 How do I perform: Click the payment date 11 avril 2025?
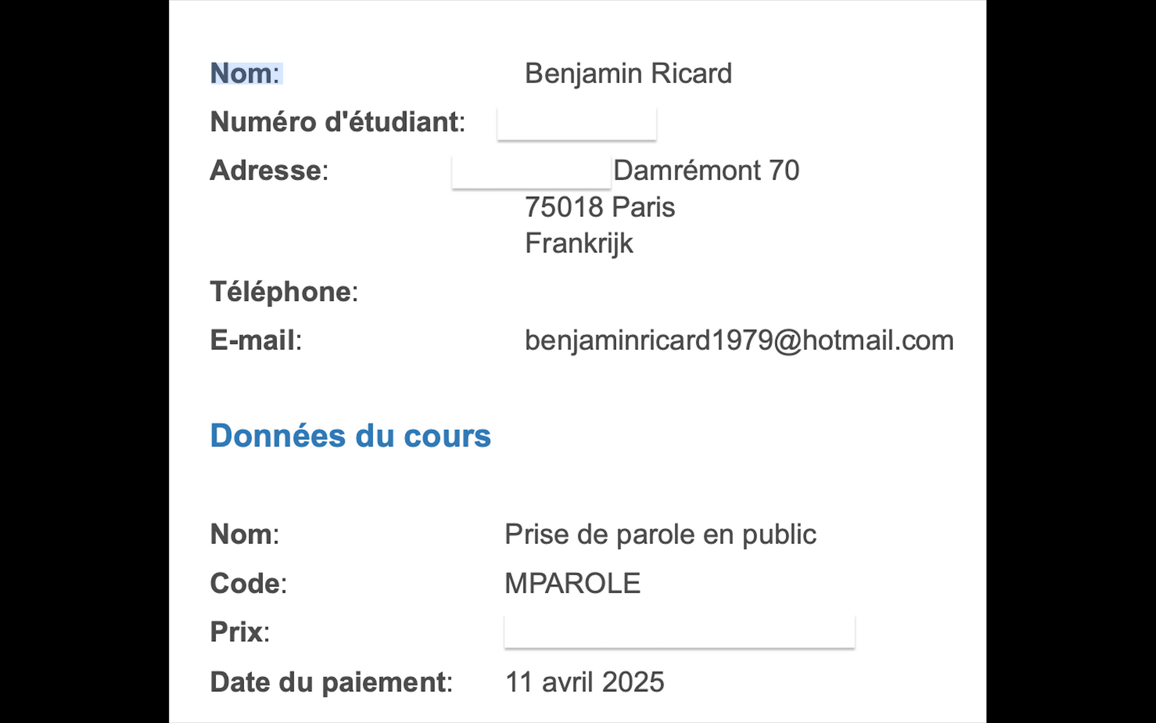pyautogui.click(x=584, y=683)
